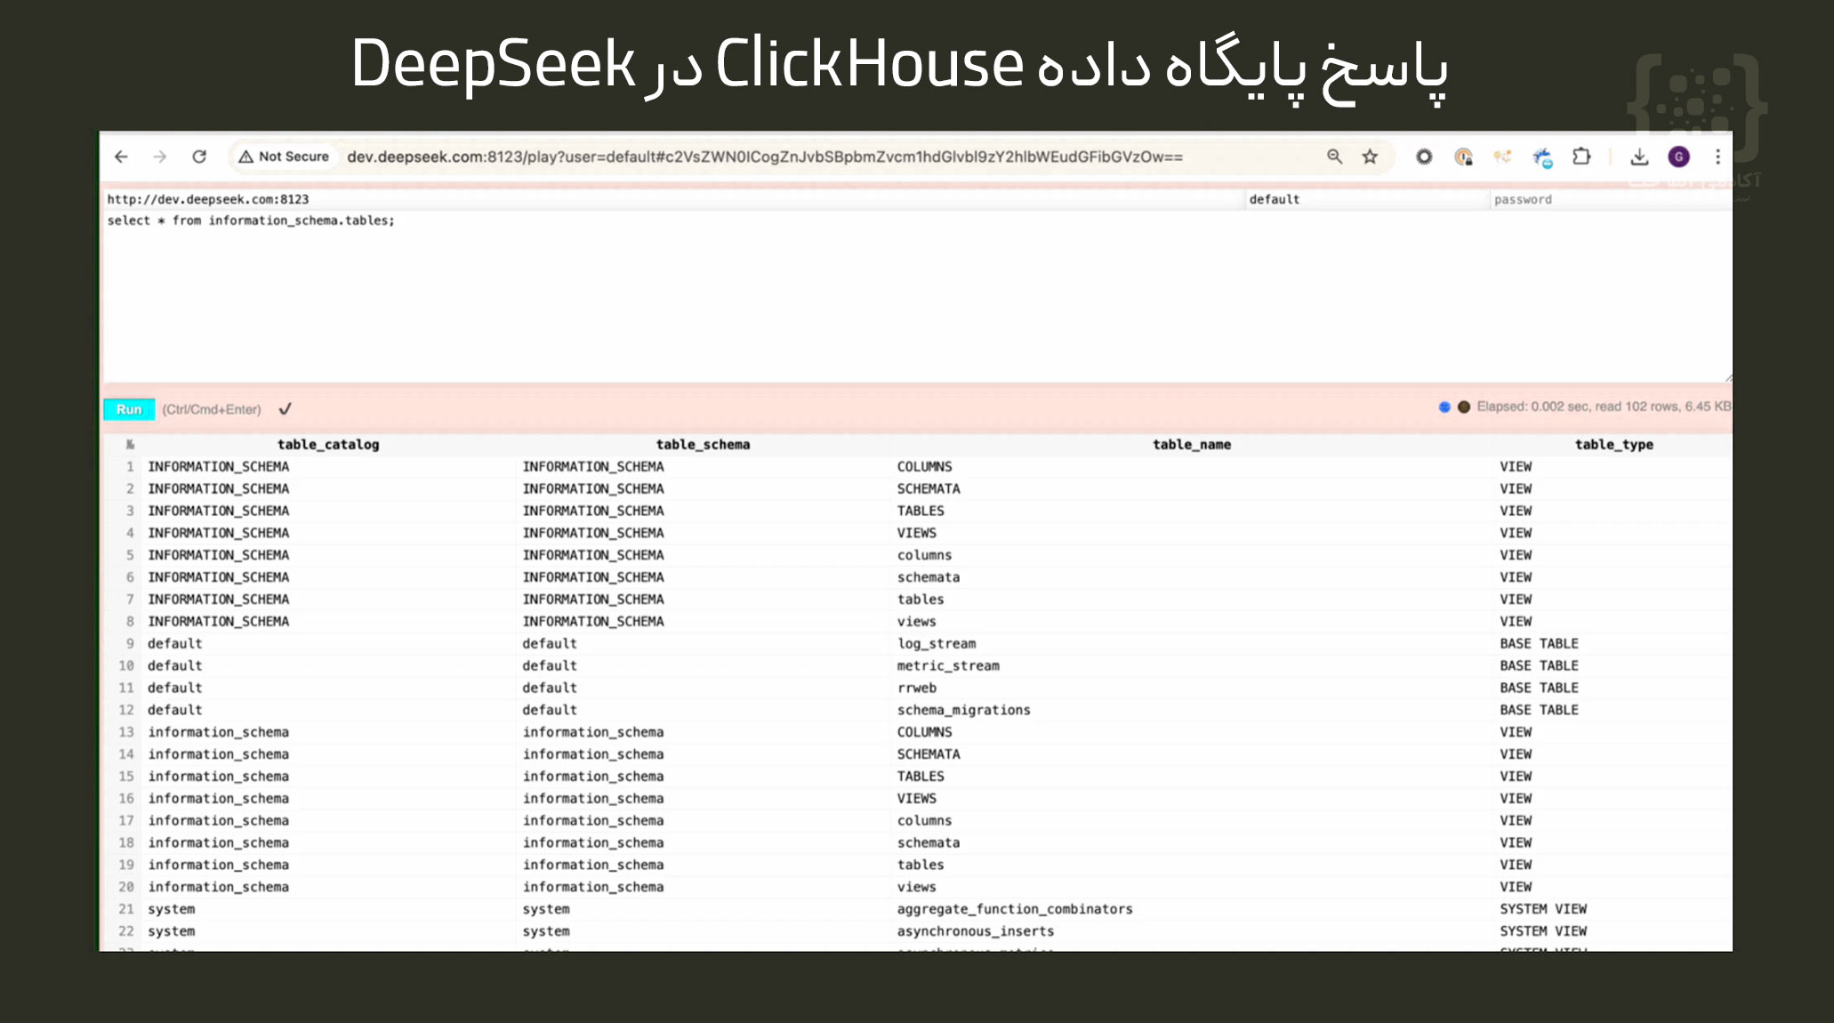Switch theme using the blue dot toggle
1834x1023 pixels.
coord(1444,407)
